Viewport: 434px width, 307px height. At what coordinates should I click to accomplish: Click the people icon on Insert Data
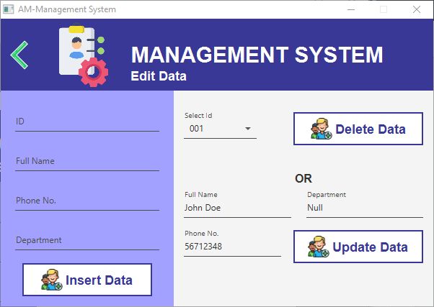point(52,280)
